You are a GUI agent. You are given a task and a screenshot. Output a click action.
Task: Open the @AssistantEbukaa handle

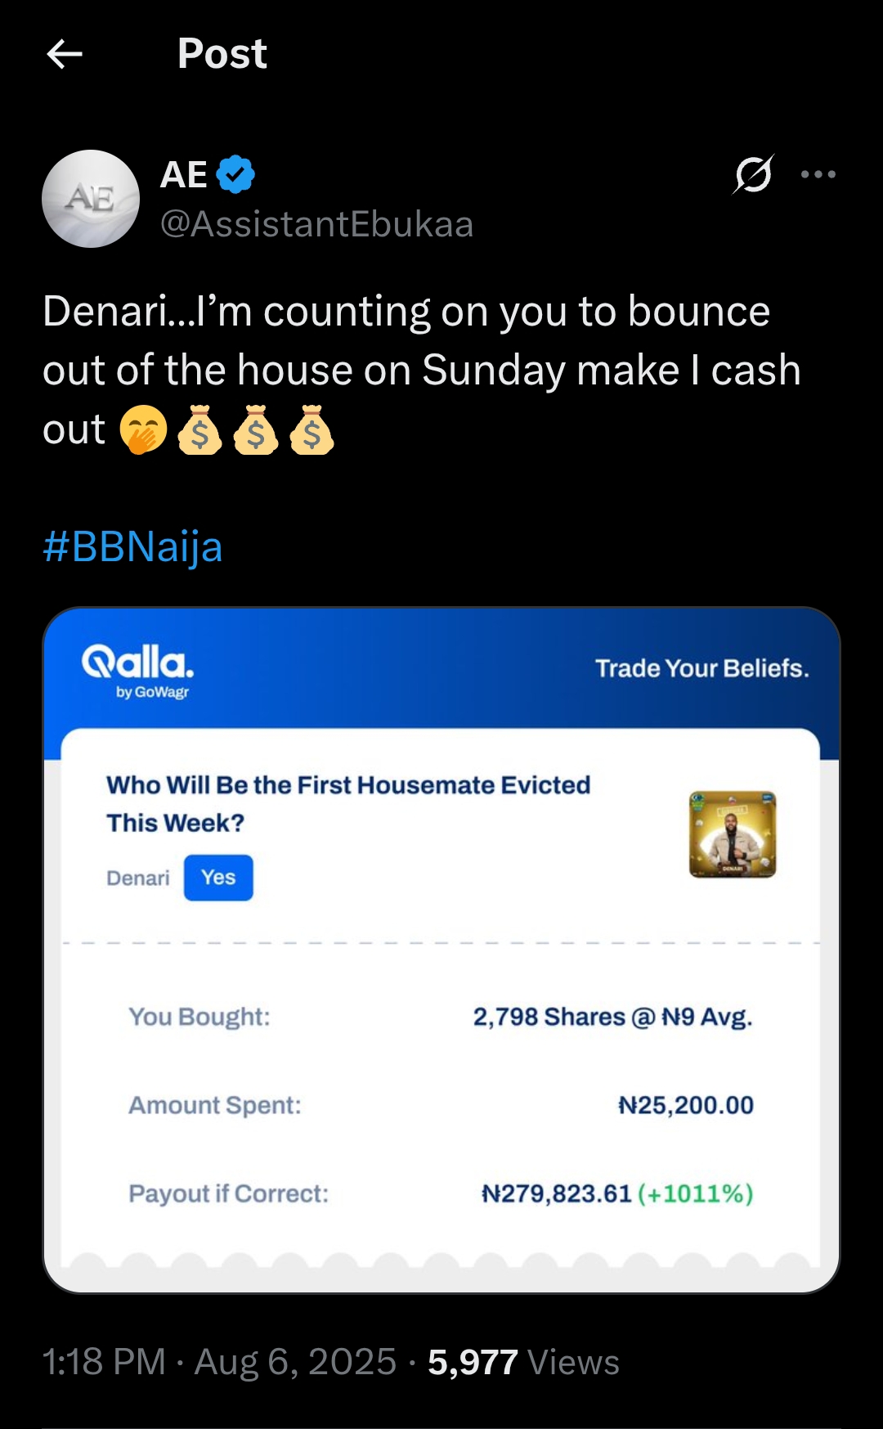pos(316,224)
